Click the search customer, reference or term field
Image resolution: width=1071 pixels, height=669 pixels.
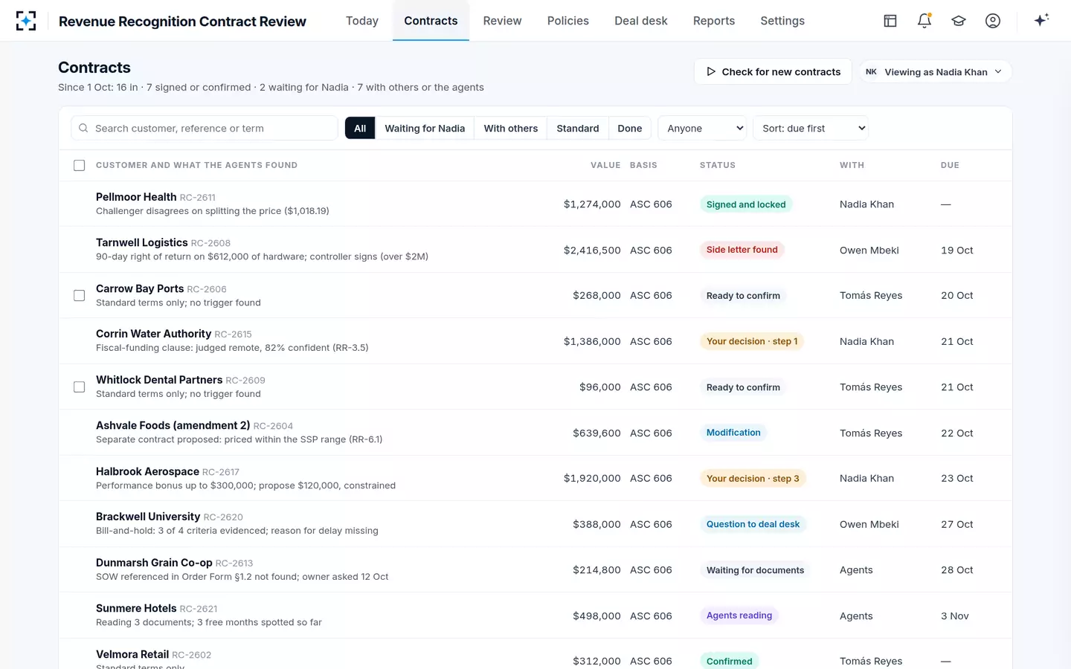pos(205,128)
